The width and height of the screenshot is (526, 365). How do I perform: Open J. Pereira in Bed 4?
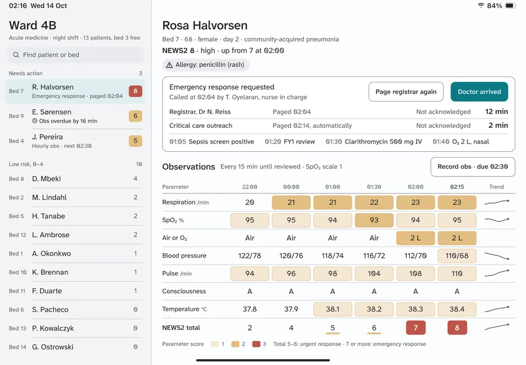75,141
